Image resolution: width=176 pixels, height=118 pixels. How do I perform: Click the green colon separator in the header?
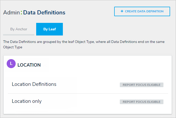point(21,12)
